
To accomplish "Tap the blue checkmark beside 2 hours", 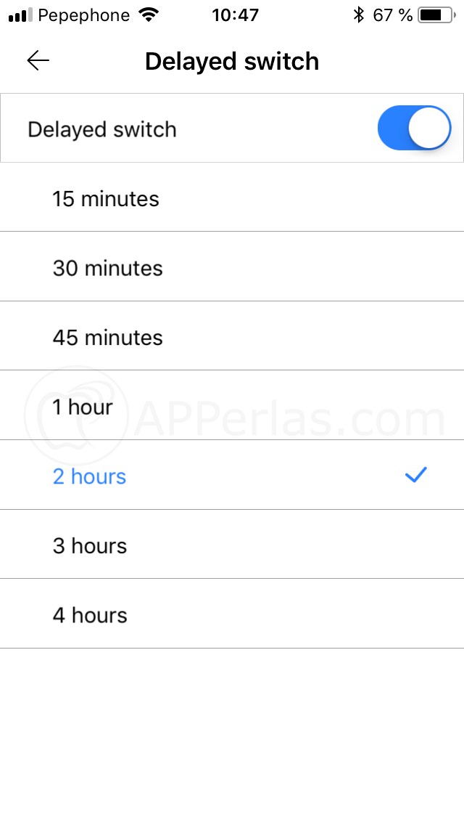I will point(416,476).
